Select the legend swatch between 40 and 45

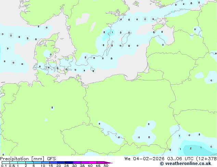(93, 163)
